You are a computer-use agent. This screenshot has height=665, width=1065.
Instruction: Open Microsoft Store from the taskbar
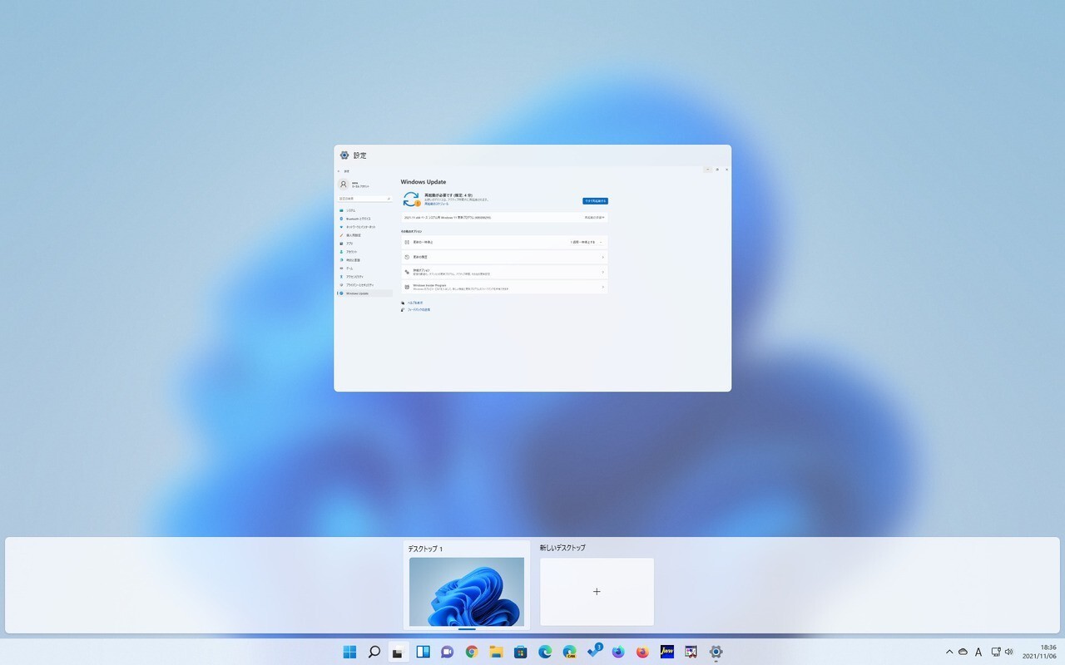point(520,652)
